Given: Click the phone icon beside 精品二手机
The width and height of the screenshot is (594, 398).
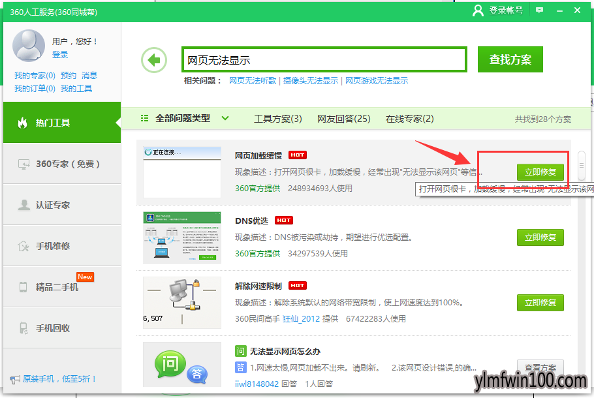Looking at the screenshot, I should click(x=23, y=287).
